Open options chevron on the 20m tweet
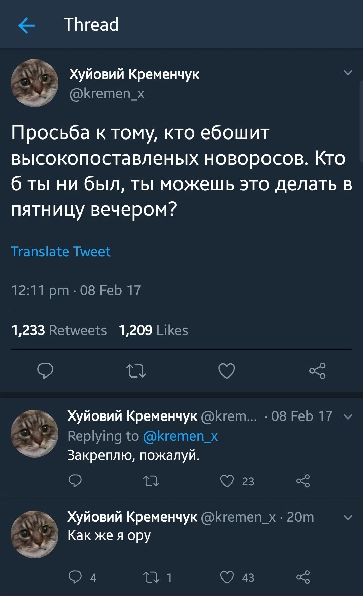This screenshot has width=363, height=596. pyautogui.click(x=348, y=517)
